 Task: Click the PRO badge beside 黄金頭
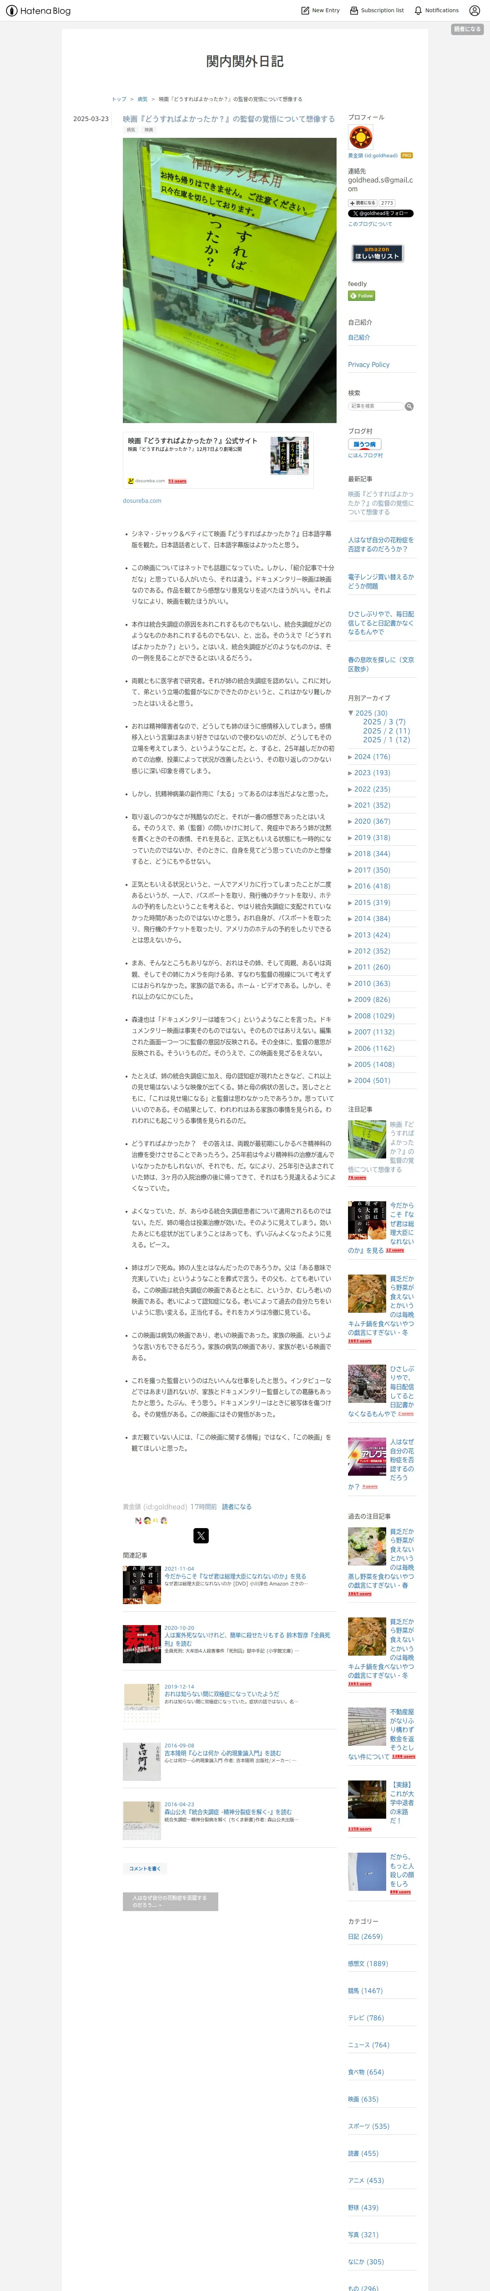tap(406, 156)
